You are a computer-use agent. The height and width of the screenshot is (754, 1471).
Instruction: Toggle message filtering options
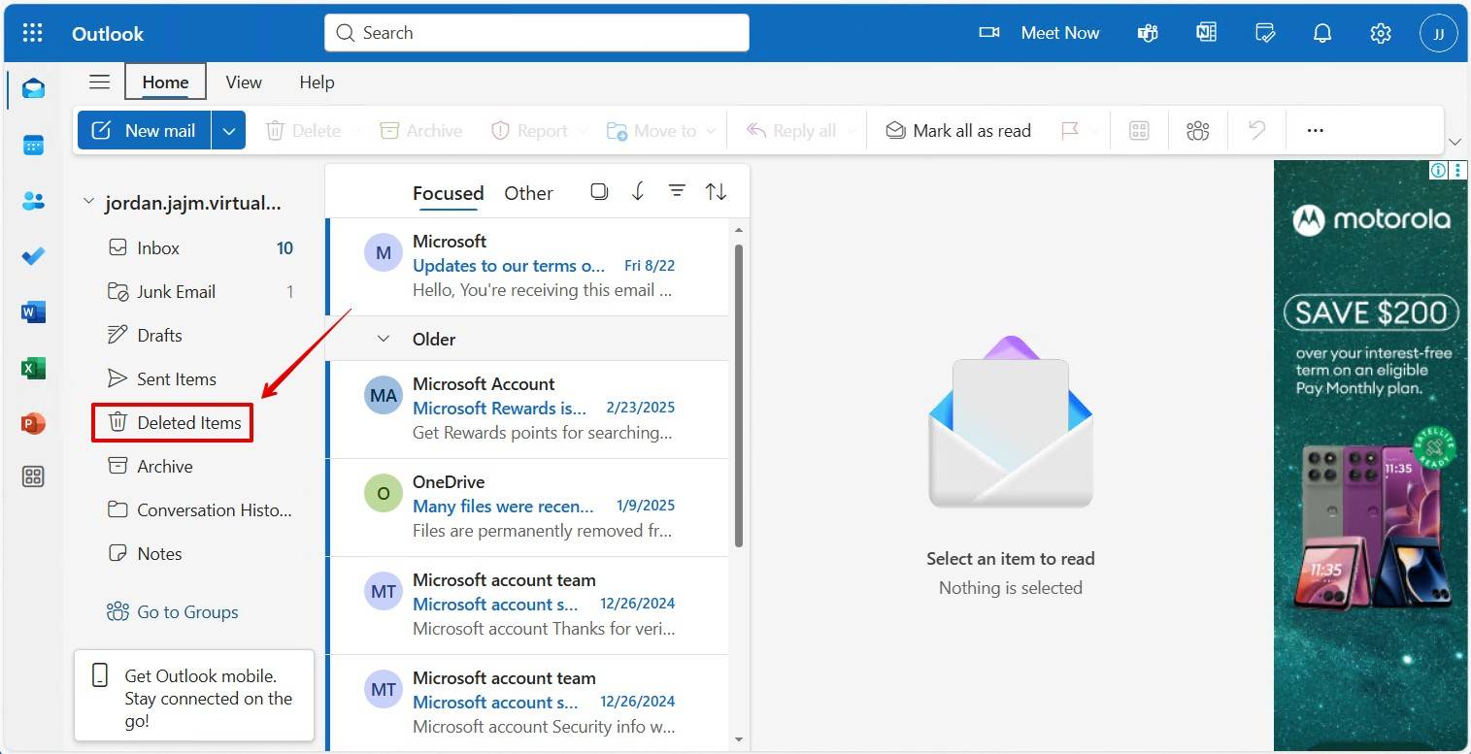[677, 190]
